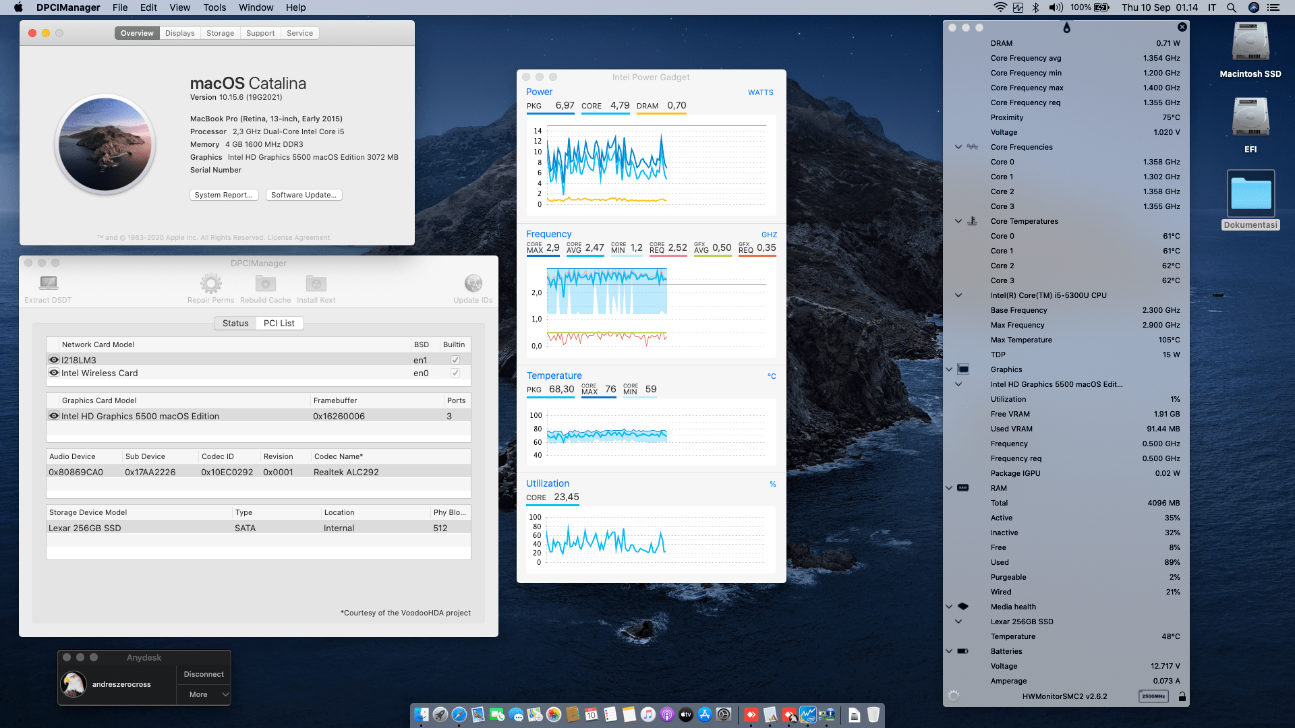Select the Lexar 256GB SSD storage row

click(x=258, y=528)
